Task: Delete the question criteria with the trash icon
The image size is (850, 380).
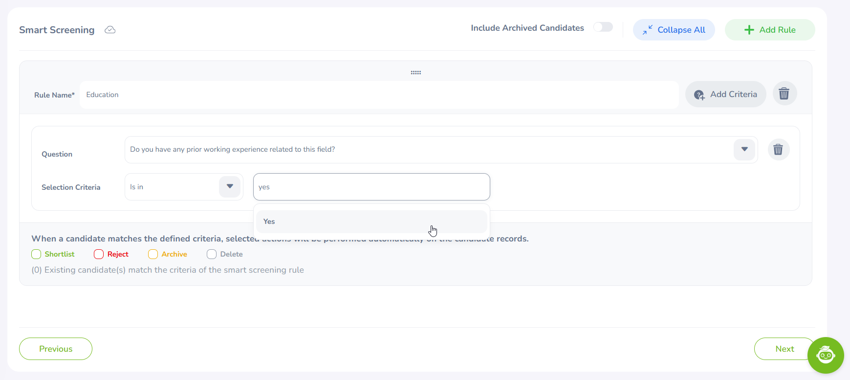Action: click(x=778, y=149)
